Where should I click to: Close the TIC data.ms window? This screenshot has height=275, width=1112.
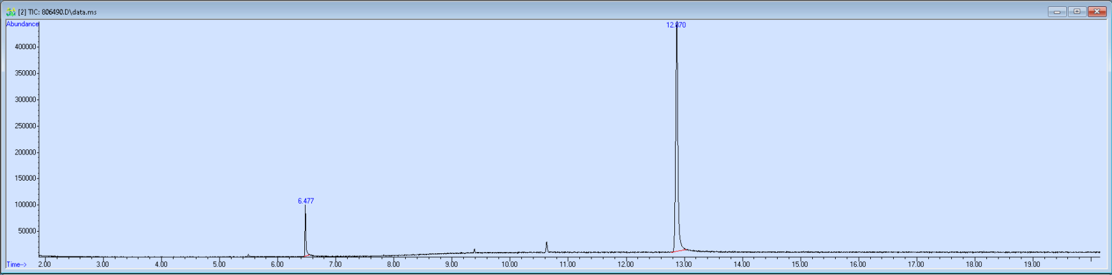[x=1097, y=11]
